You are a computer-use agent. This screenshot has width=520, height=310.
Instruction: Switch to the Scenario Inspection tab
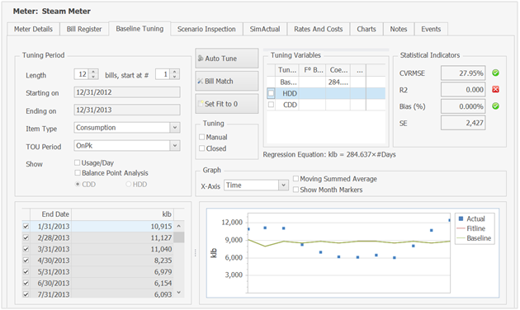pyautogui.click(x=206, y=29)
